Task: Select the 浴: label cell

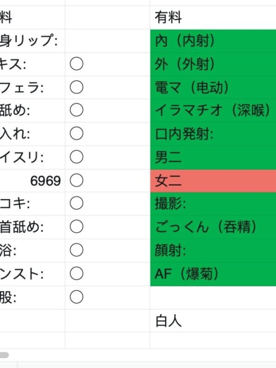Action: pyautogui.click(x=32, y=251)
